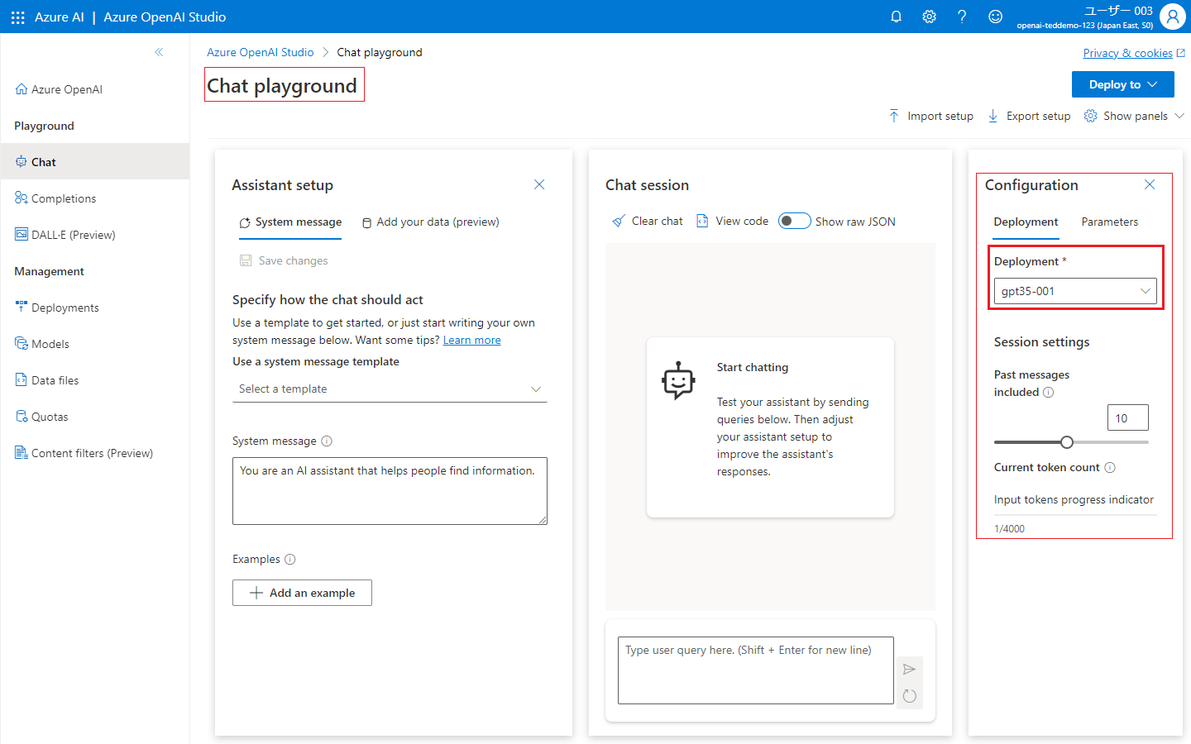Open the notifications bell
Image resolution: width=1191 pixels, height=744 pixels.
pos(896,17)
